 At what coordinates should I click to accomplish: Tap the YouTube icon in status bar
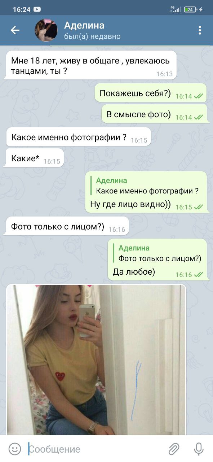(x=37, y=10)
